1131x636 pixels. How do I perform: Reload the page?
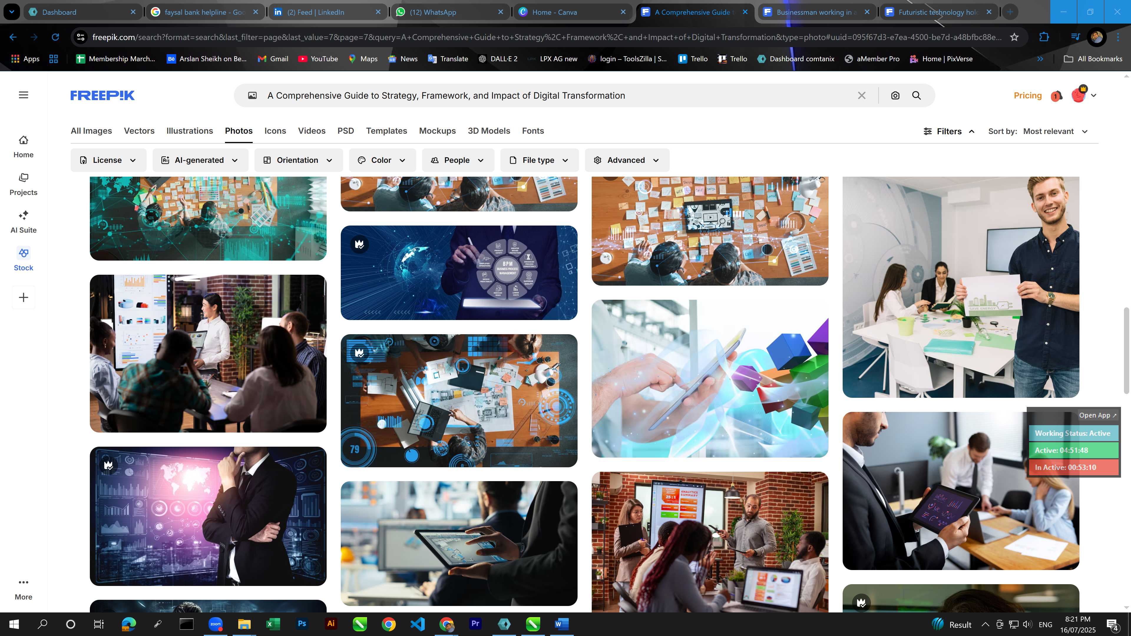(x=55, y=37)
